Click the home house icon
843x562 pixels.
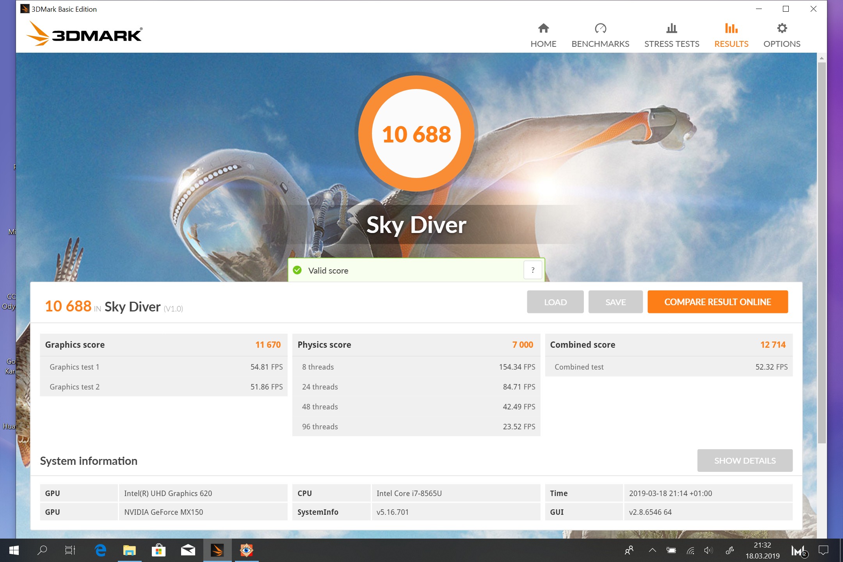click(543, 28)
